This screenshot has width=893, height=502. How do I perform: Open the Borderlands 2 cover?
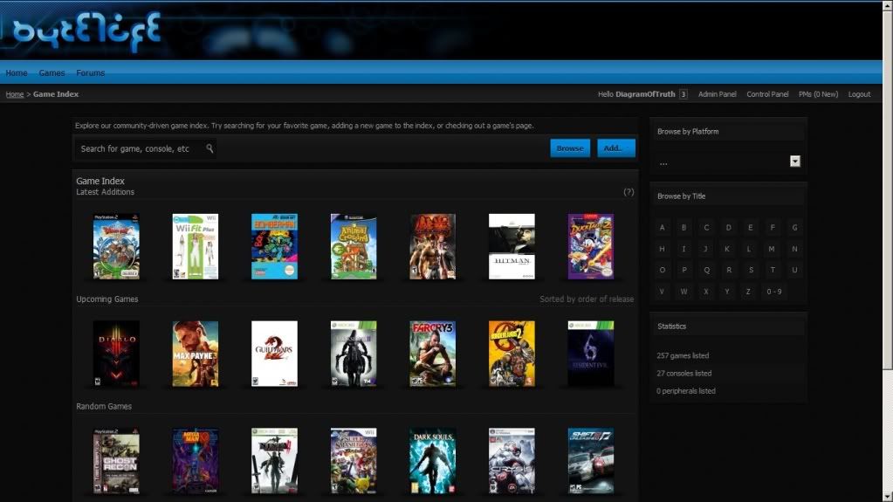pos(512,354)
